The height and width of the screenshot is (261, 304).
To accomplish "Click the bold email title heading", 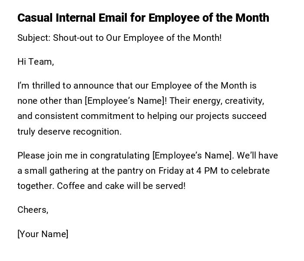I will click(143, 18).
